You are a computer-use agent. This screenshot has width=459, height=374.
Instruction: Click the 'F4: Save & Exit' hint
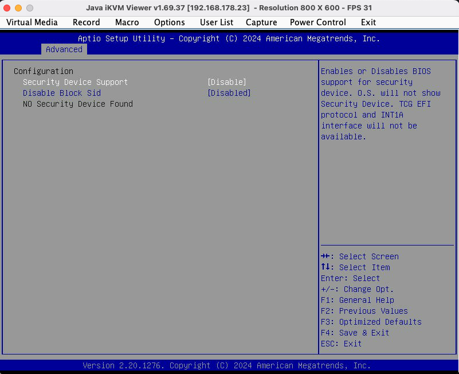pyautogui.click(x=355, y=333)
